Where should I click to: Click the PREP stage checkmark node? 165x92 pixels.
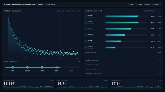pyautogui.click(x=13, y=67)
